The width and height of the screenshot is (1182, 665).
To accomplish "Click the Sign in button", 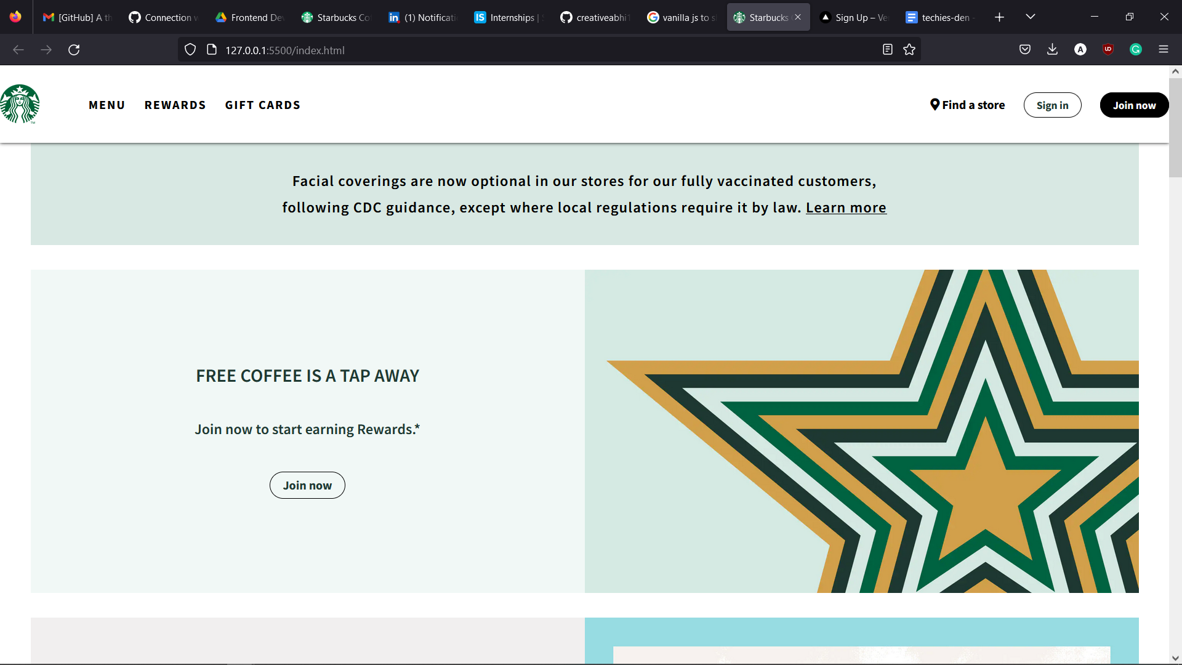I will (x=1052, y=105).
